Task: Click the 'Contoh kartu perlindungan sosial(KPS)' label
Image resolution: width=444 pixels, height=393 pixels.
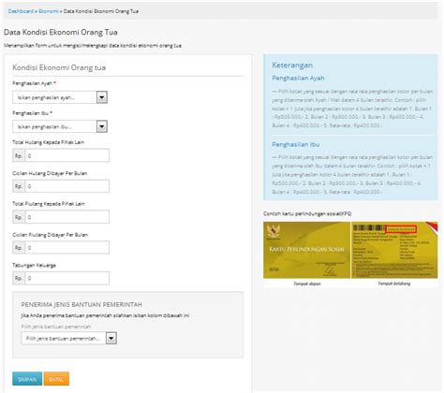Action: 307,213
